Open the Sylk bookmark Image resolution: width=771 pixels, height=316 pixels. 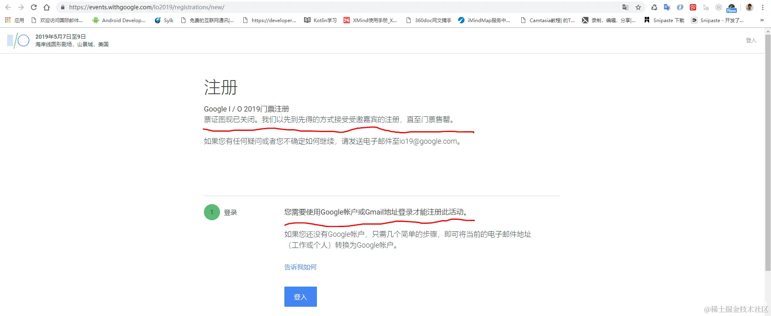pyautogui.click(x=164, y=20)
